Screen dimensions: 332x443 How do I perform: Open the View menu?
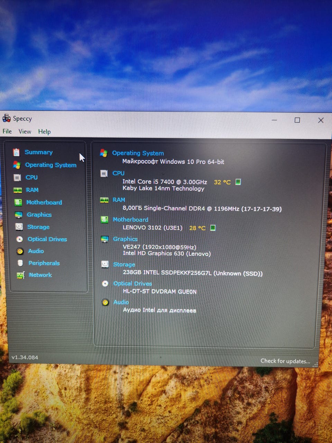[x=25, y=132]
